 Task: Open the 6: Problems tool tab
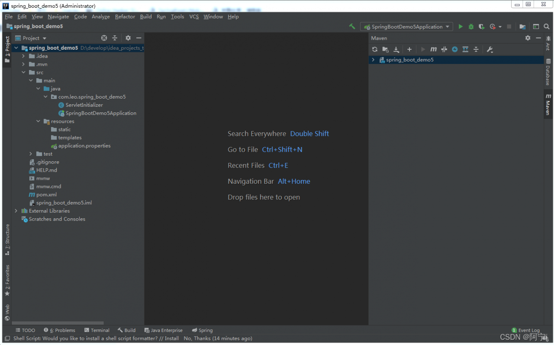[59, 330]
